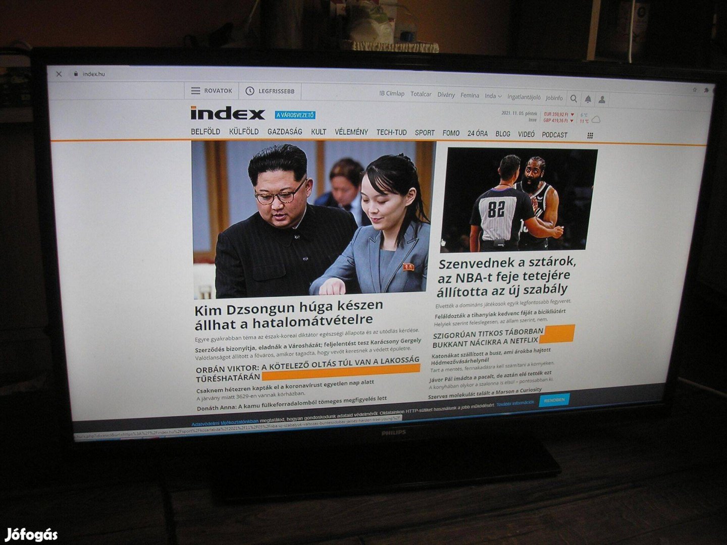This screenshot has height=545, width=727.
Task: Click the bookmark star icon
Action: (x=695, y=89)
